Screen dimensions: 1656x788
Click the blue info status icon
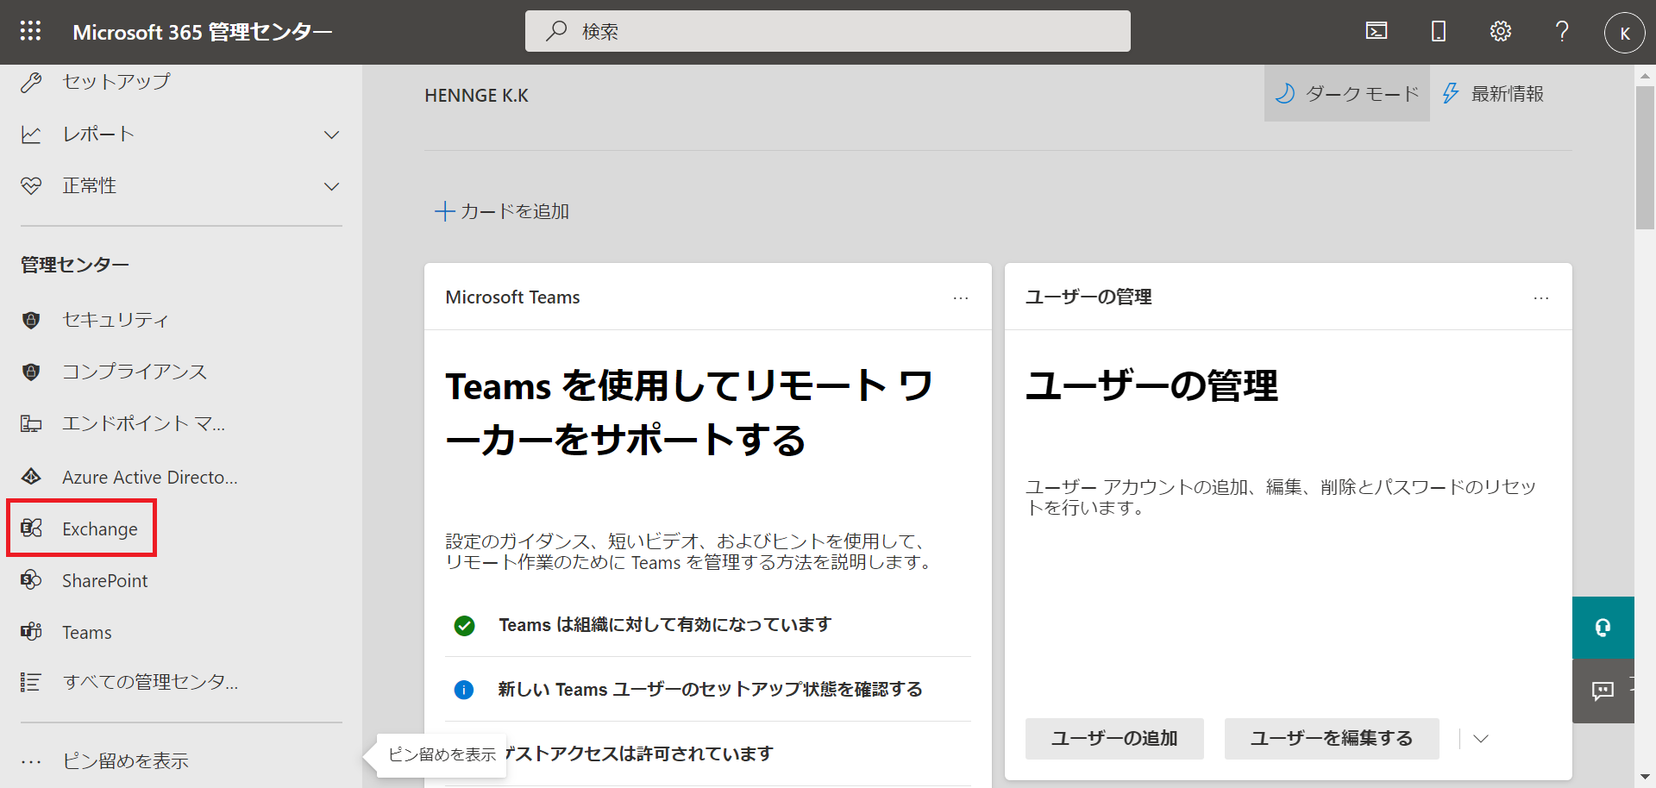click(464, 690)
